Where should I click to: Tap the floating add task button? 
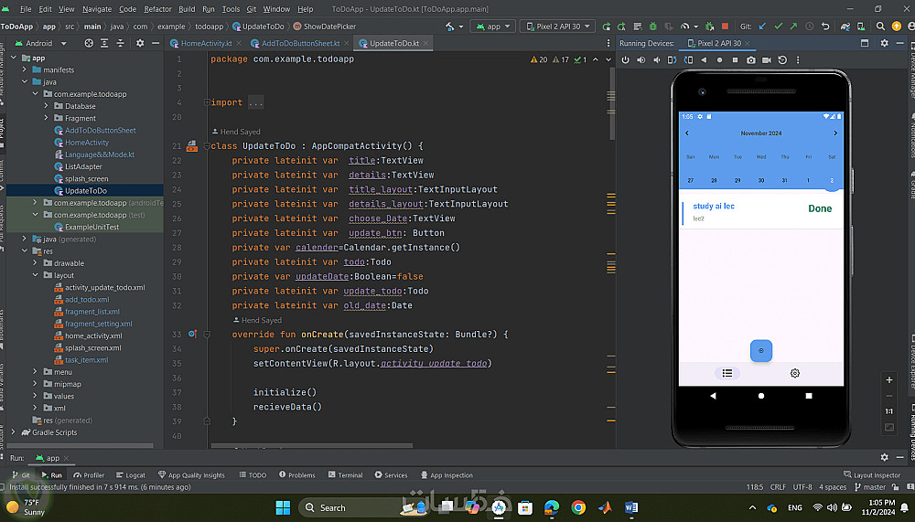[761, 351]
